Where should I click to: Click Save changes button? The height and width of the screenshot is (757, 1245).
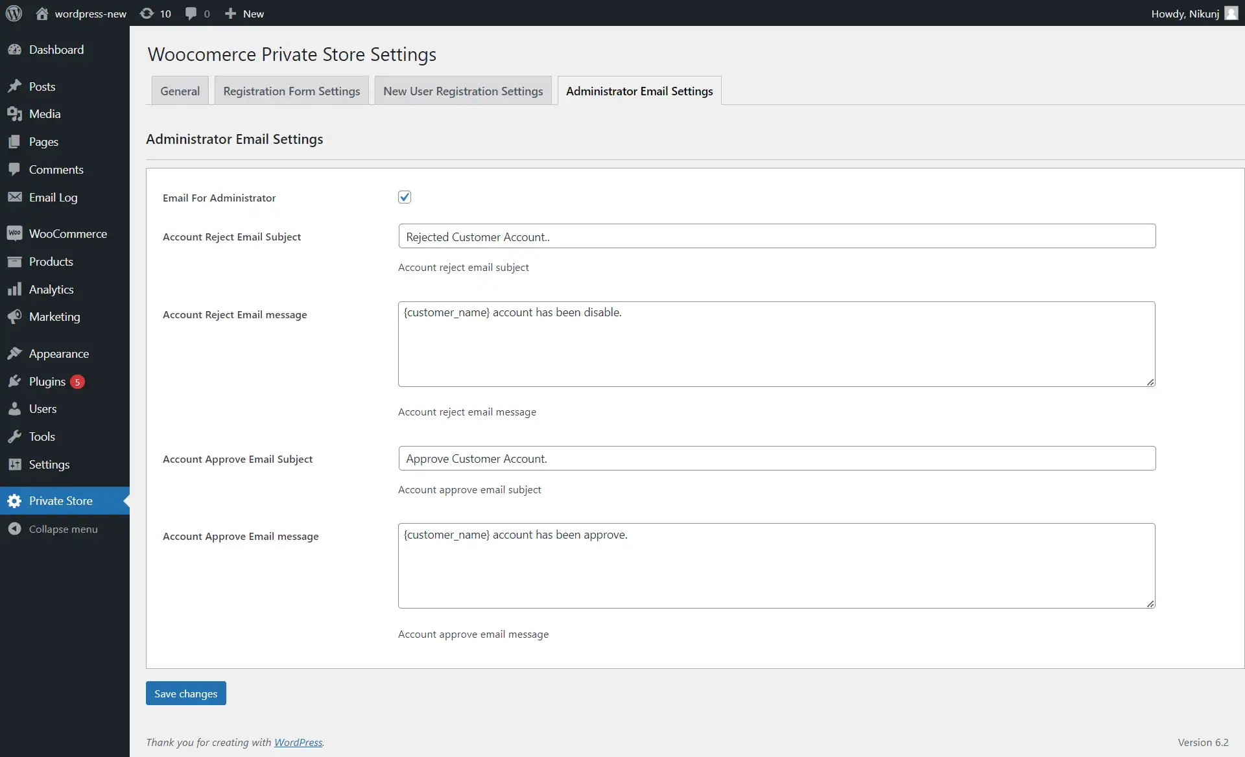(x=186, y=693)
